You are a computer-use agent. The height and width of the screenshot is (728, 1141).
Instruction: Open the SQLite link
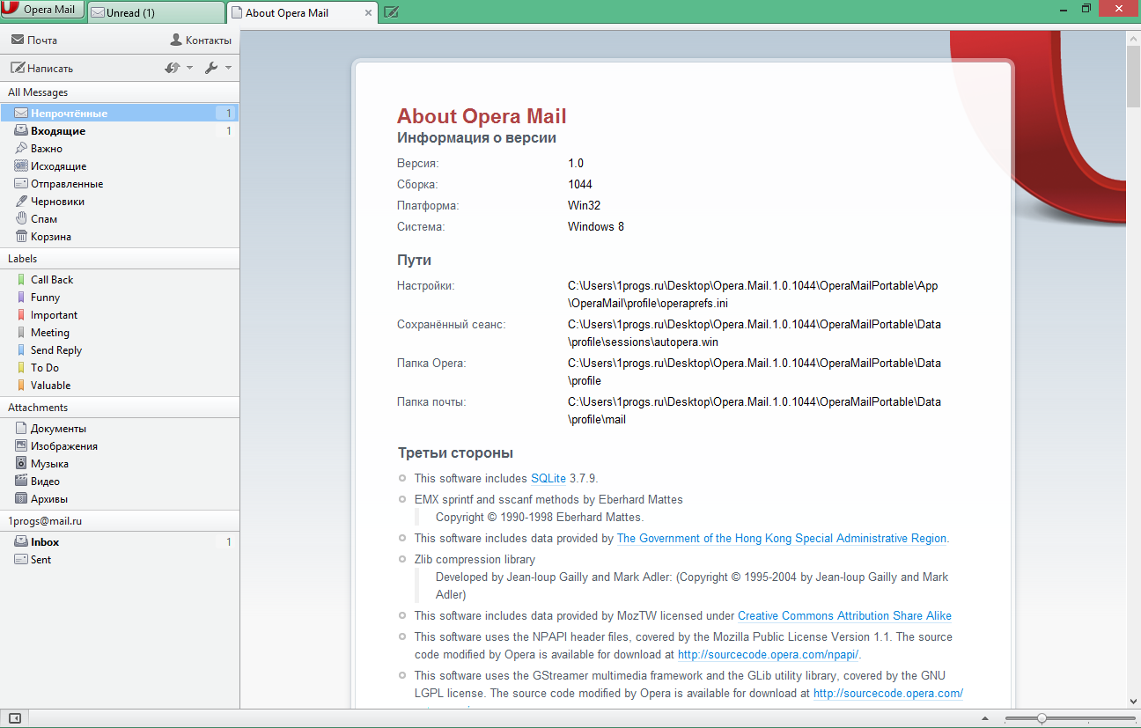click(548, 479)
